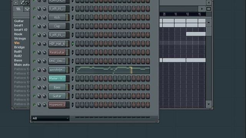Activate the first step of the Kick row
Image resolution: width=246 pixels, height=138 pixels.
click(78, 17)
